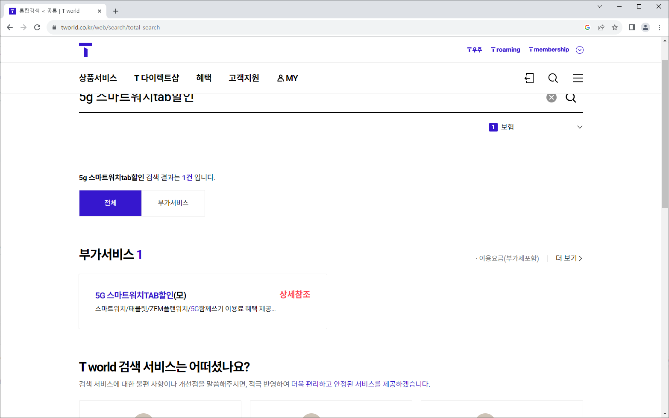
Task: Click the 부가서비스 1 section heading
Action: (111, 254)
